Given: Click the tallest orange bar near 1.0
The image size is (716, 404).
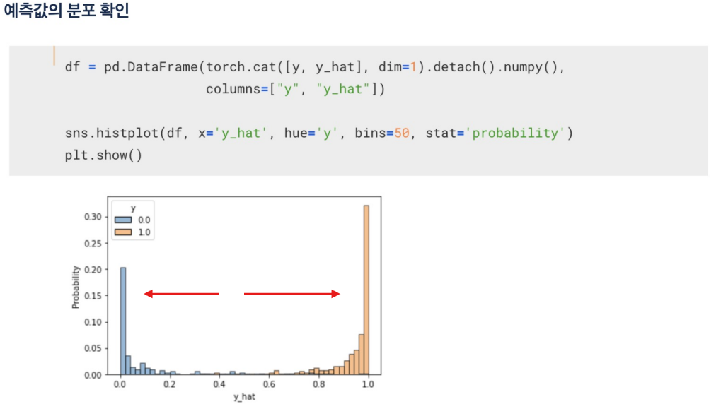Looking at the screenshot, I should 366,290.
